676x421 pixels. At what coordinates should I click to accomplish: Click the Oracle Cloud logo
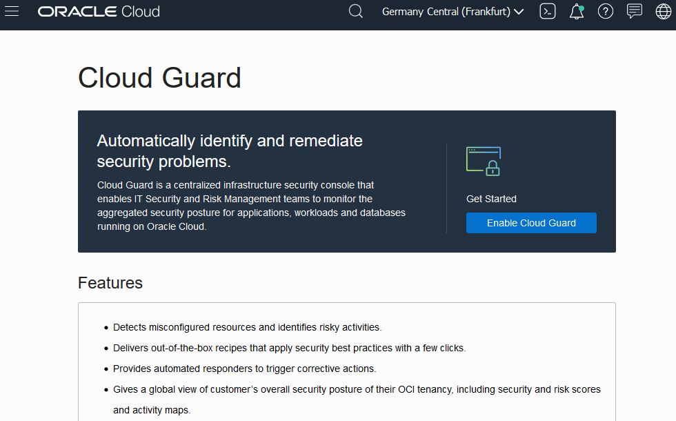[99, 11]
